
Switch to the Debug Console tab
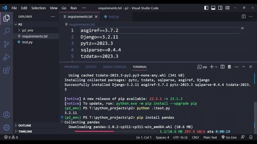coord(115,67)
